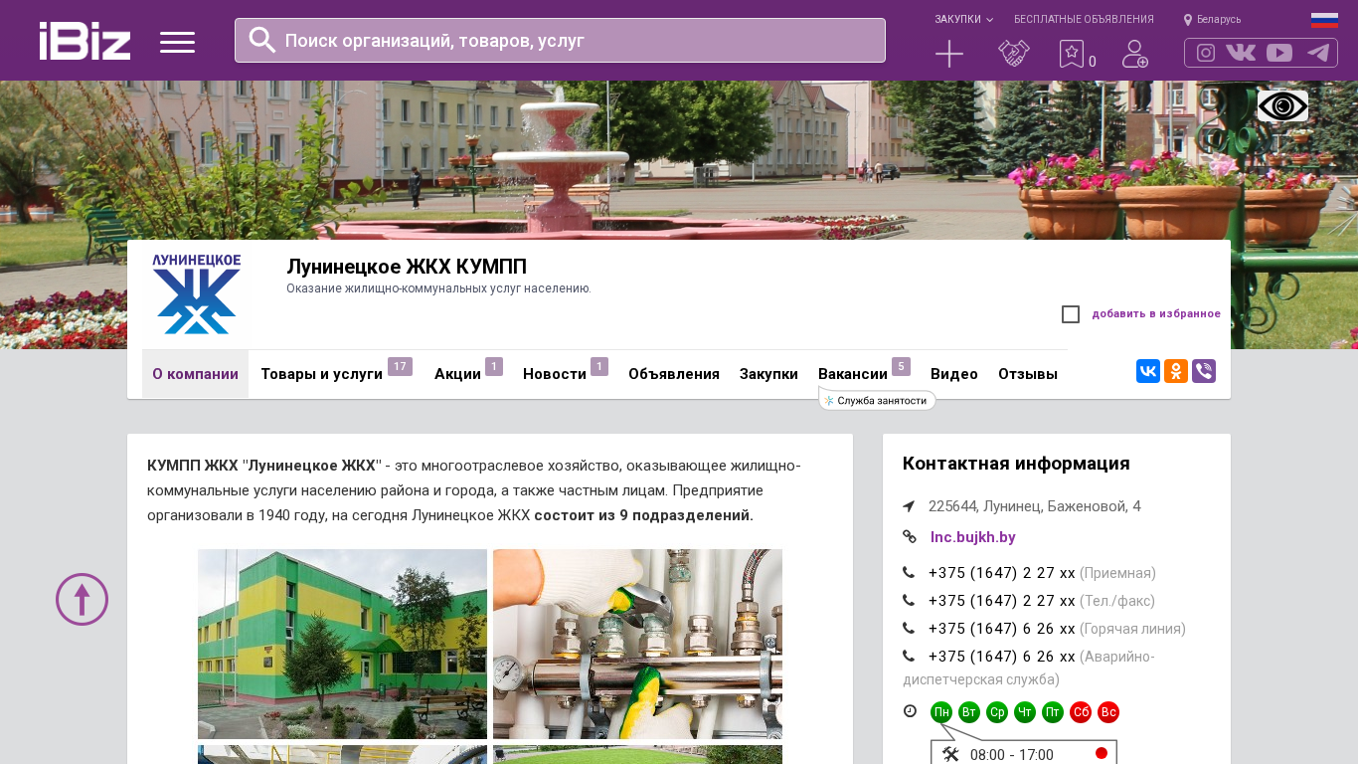Click phone icon beside Приемная number
The width and height of the screenshot is (1358, 764).
(x=909, y=573)
